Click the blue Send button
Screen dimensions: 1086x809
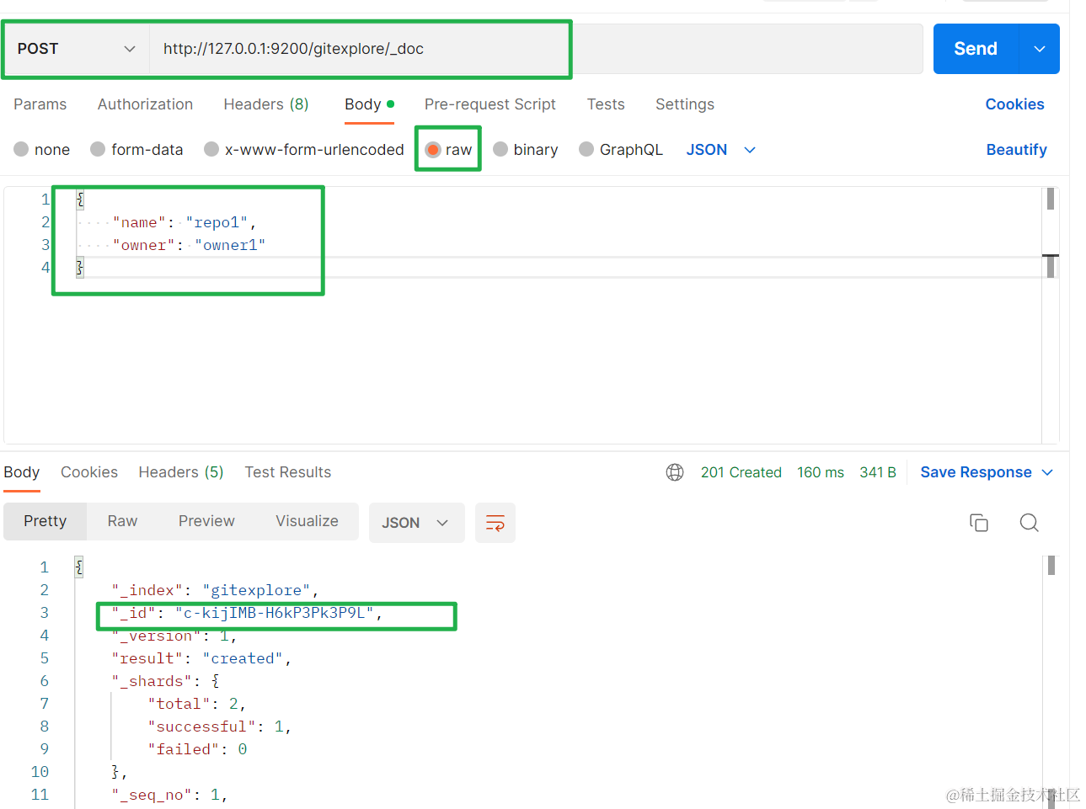click(x=976, y=49)
